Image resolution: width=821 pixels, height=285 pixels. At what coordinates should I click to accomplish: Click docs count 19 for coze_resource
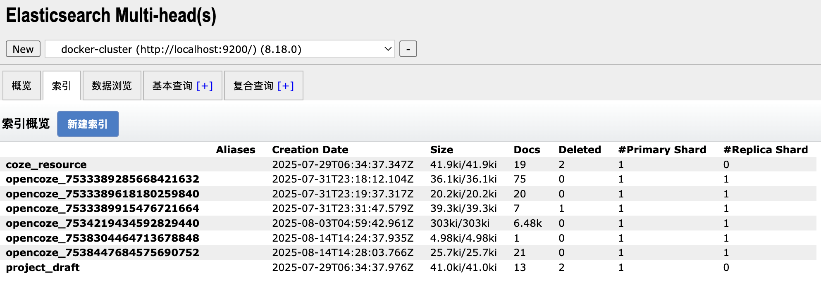point(520,164)
